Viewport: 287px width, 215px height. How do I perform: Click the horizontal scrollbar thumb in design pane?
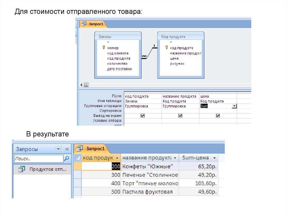[86, 85]
